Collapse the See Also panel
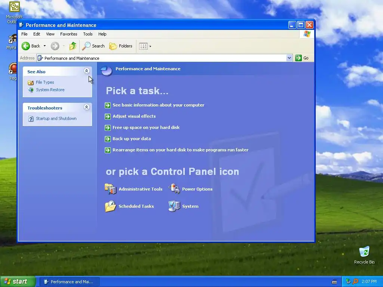 coord(86,71)
